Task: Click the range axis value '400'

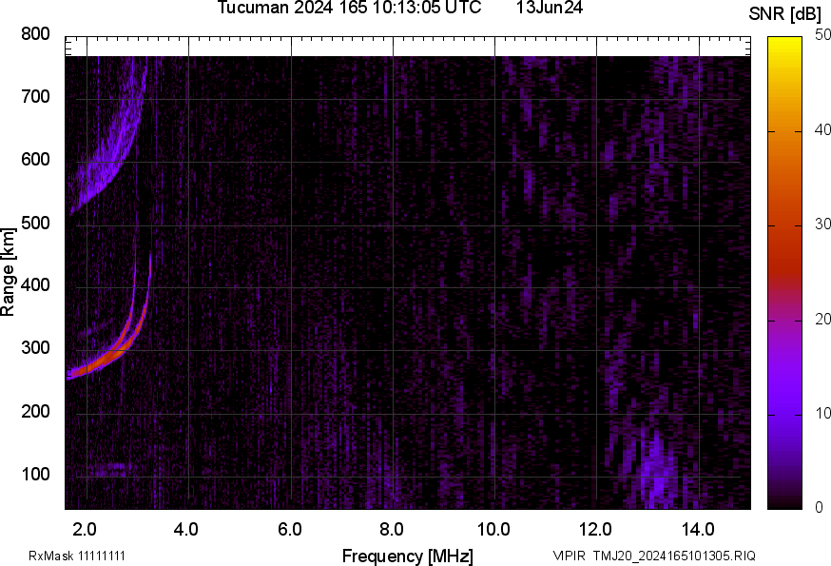Action: tap(35, 285)
